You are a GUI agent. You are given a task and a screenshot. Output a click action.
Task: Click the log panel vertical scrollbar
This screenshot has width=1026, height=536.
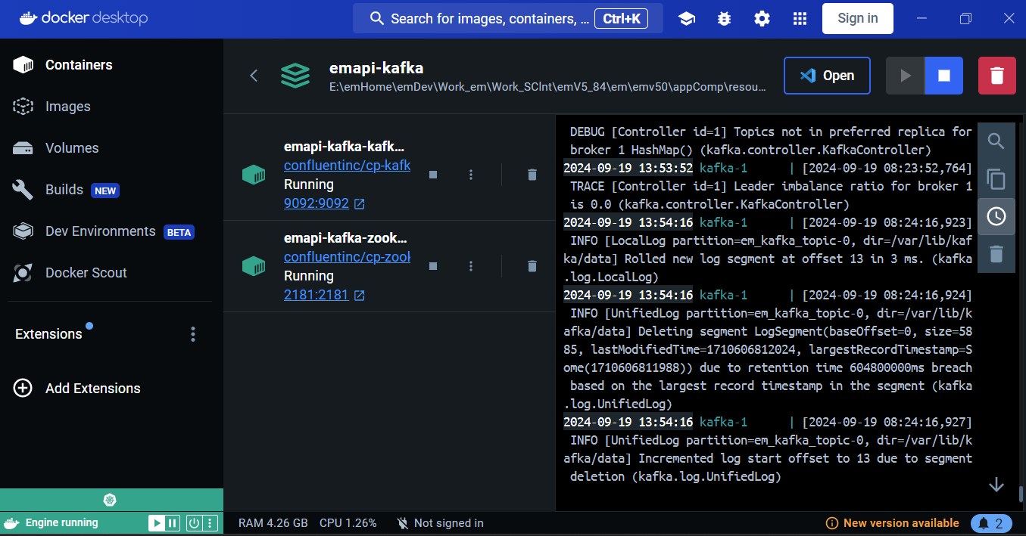click(1021, 494)
